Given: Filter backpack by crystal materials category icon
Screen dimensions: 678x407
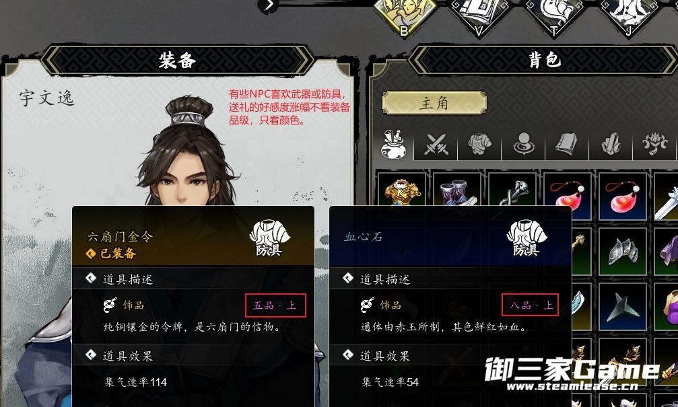Looking at the screenshot, I should pos(611,144).
